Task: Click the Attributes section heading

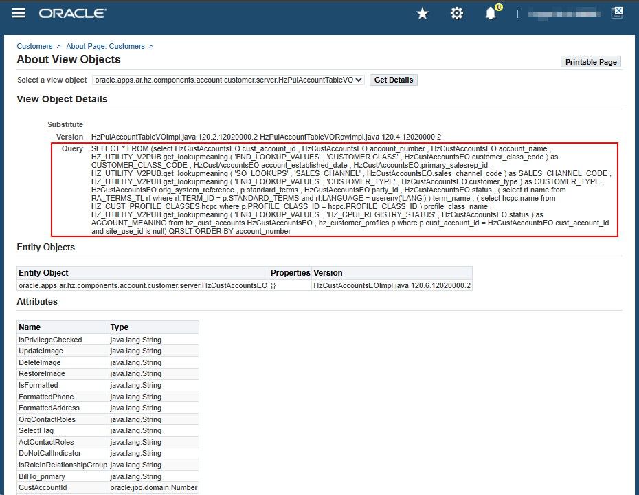Action: pyautogui.click(x=37, y=301)
